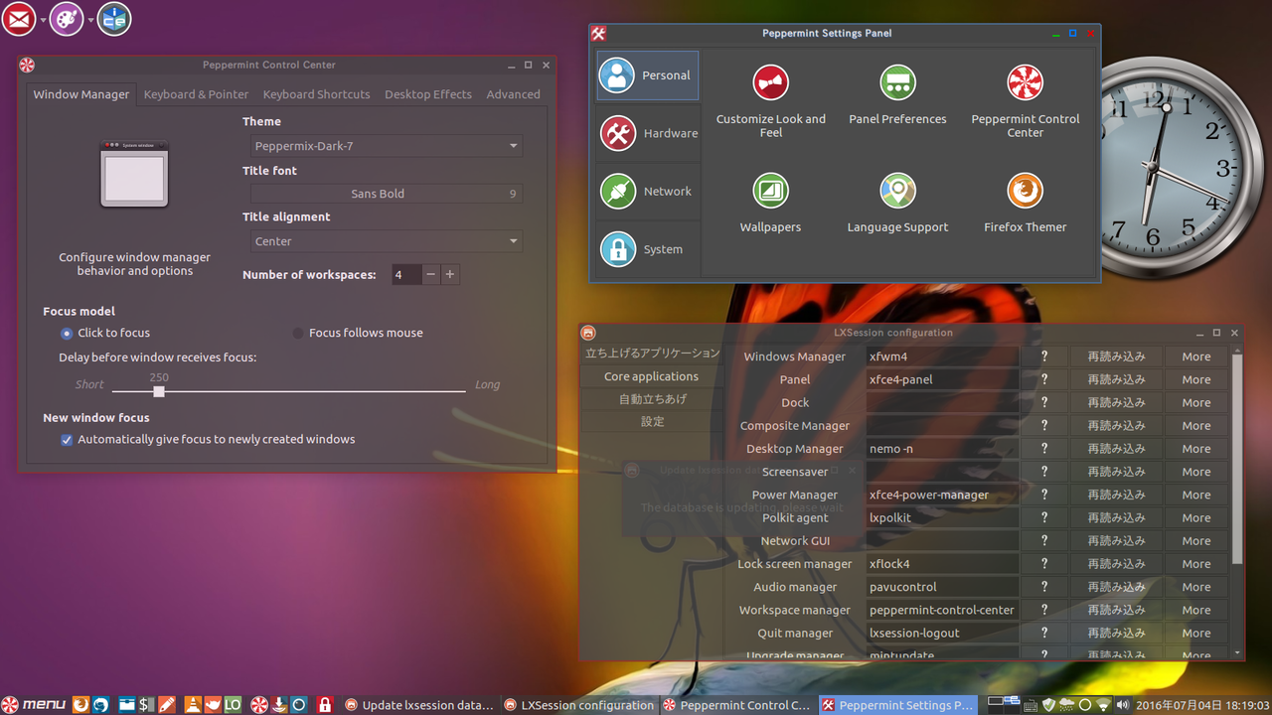Click the security shield tray icon
The height and width of the screenshot is (715, 1272).
(1048, 705)
